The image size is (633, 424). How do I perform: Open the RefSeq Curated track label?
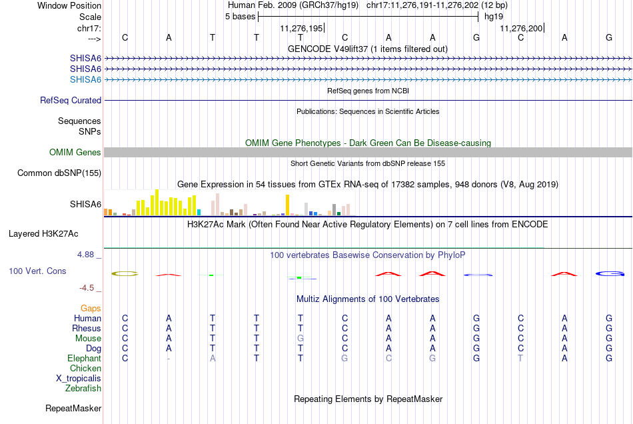[70, 100]
